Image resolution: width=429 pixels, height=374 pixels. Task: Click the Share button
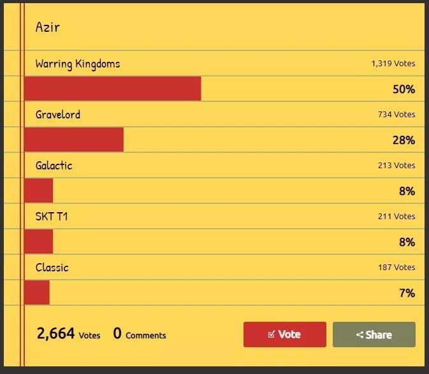[374, 334]
